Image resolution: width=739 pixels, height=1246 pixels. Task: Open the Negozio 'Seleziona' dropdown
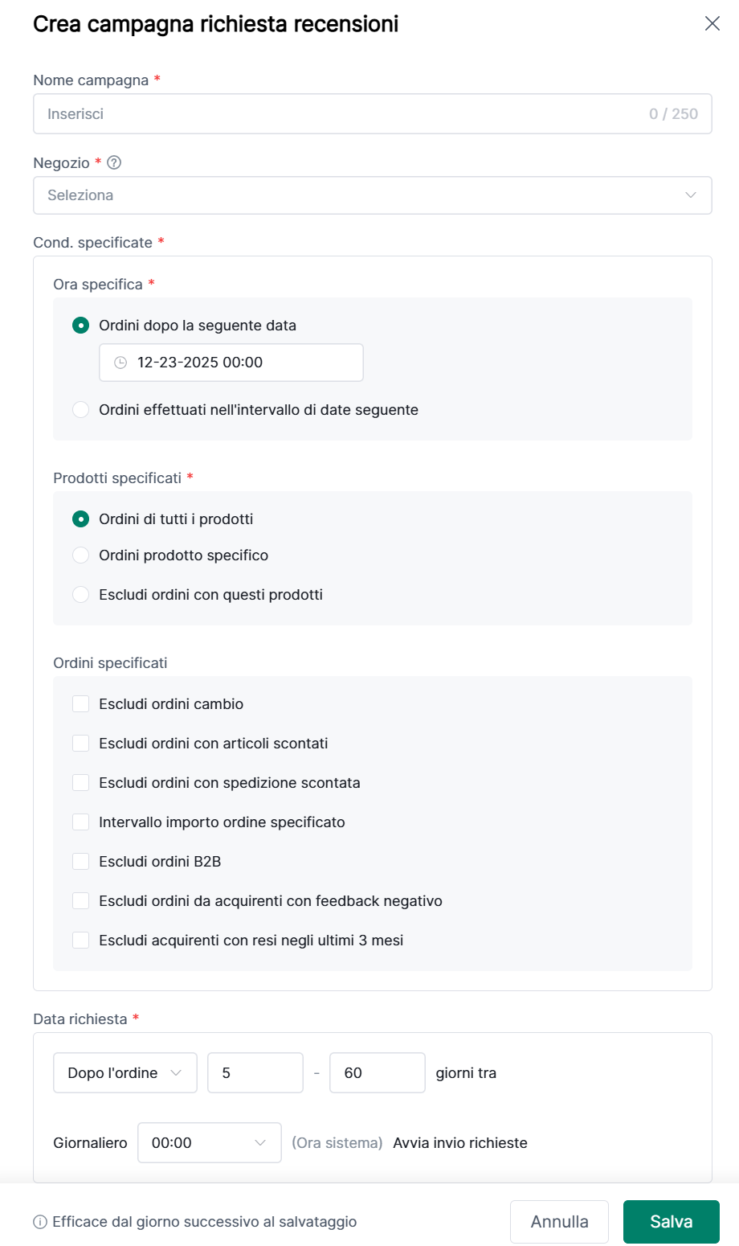point(372,195)
